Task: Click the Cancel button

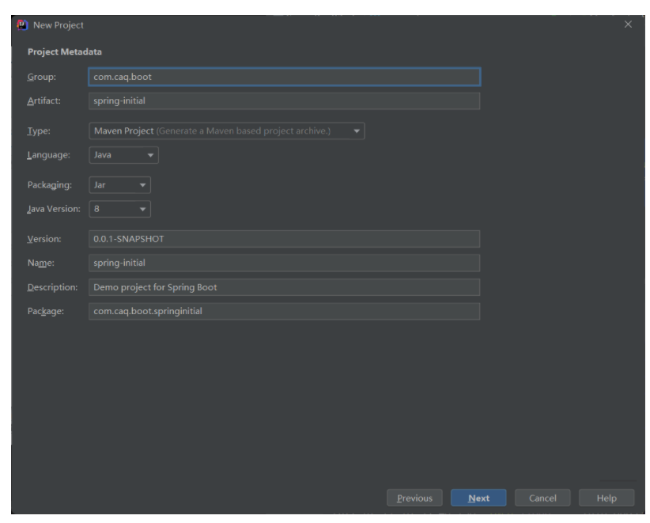Action: pyautogui.click(x=542, y=498)
